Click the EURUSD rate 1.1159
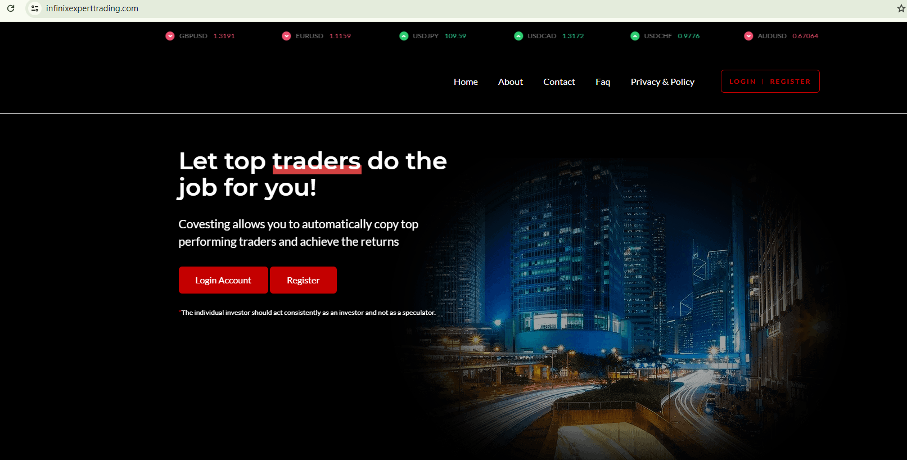Viewport: 907px width, 460px height. 340,36
